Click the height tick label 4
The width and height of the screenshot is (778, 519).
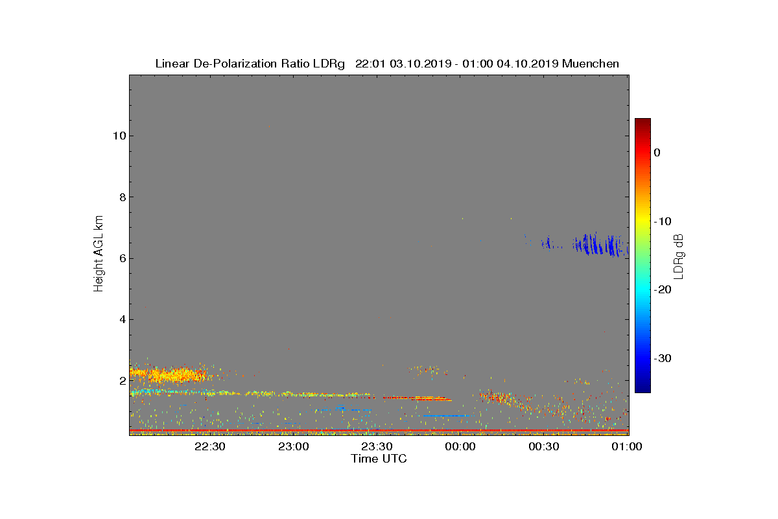coord(122,319)
